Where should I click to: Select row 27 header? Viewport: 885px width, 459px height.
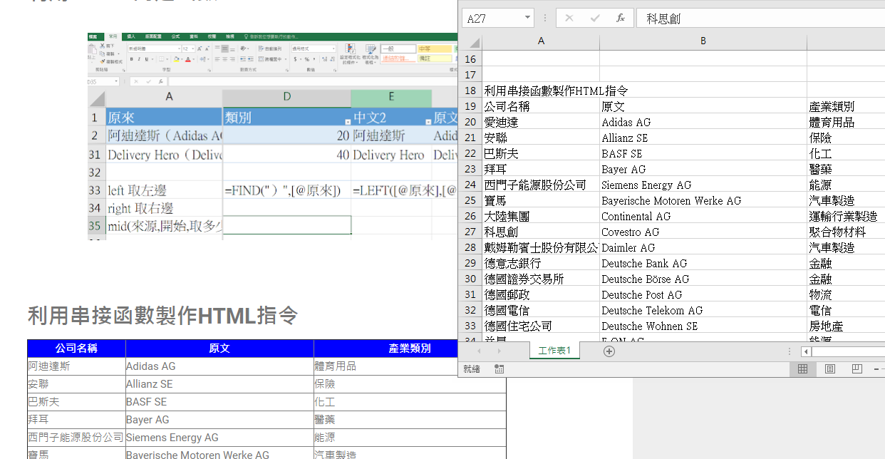tap(470, 232)
